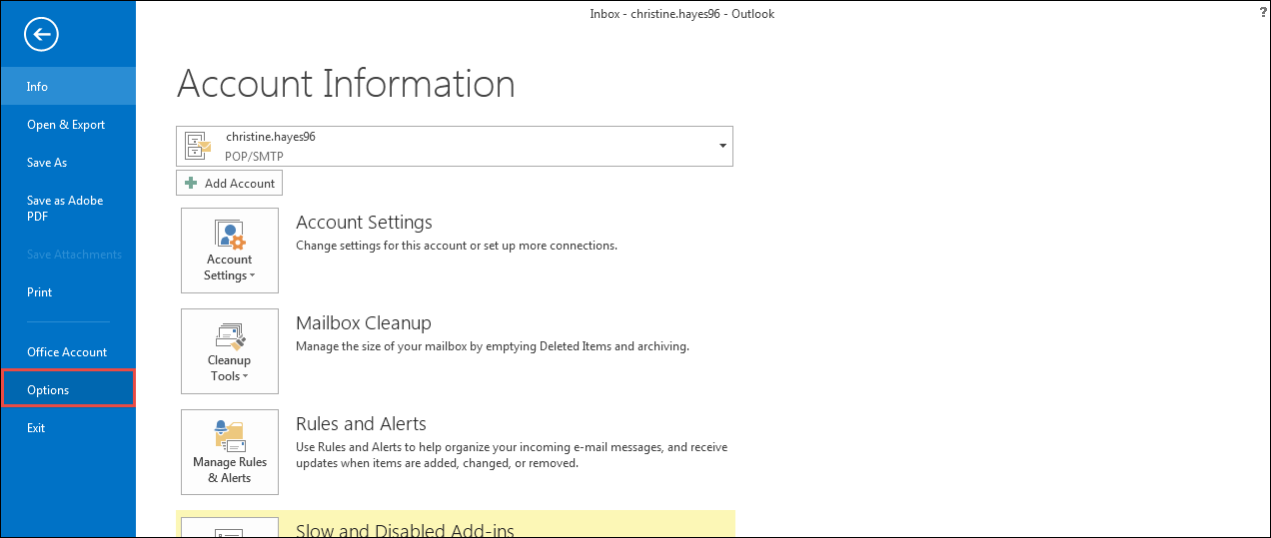Open the Cleanup Tools dropdown button

230,351
